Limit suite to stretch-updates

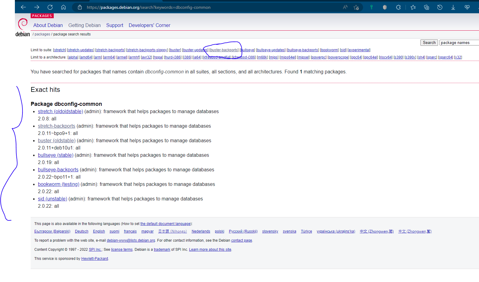81,50
